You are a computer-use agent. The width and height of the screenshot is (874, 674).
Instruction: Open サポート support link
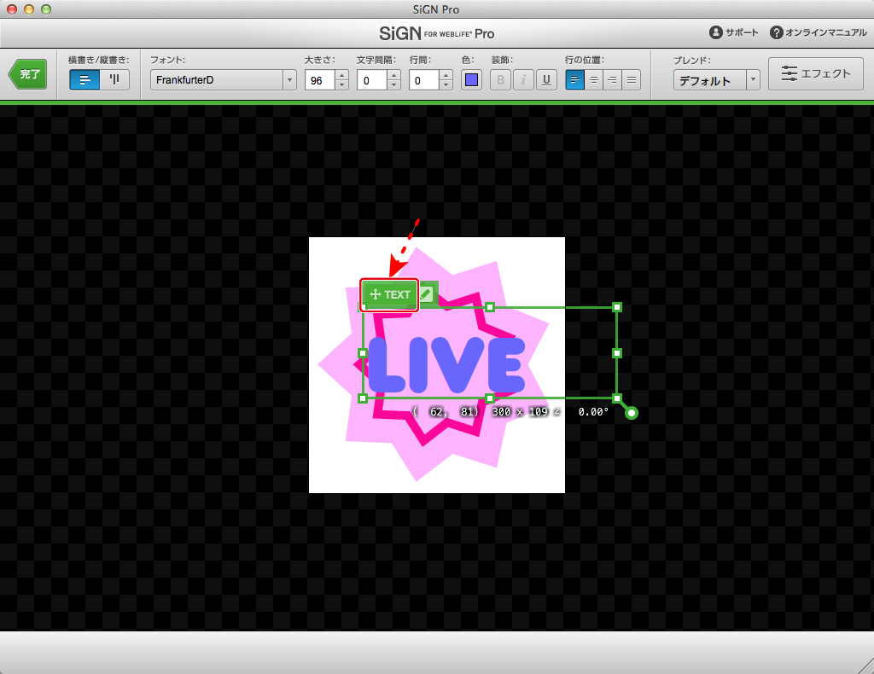pyautogui.click(x=733, y=33)
